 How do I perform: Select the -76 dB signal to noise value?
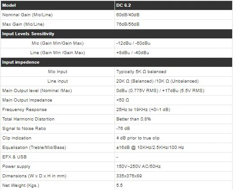(123, 129)
